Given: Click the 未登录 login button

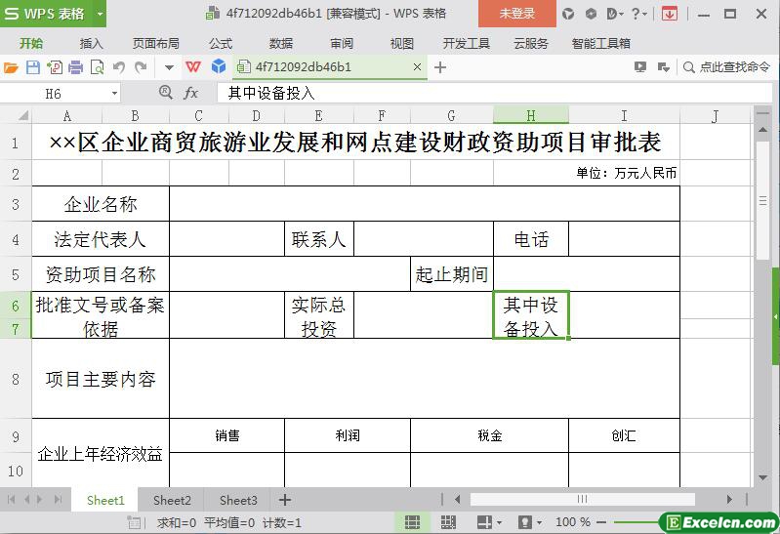Looking at the screenshot, I should coord(517,14).
